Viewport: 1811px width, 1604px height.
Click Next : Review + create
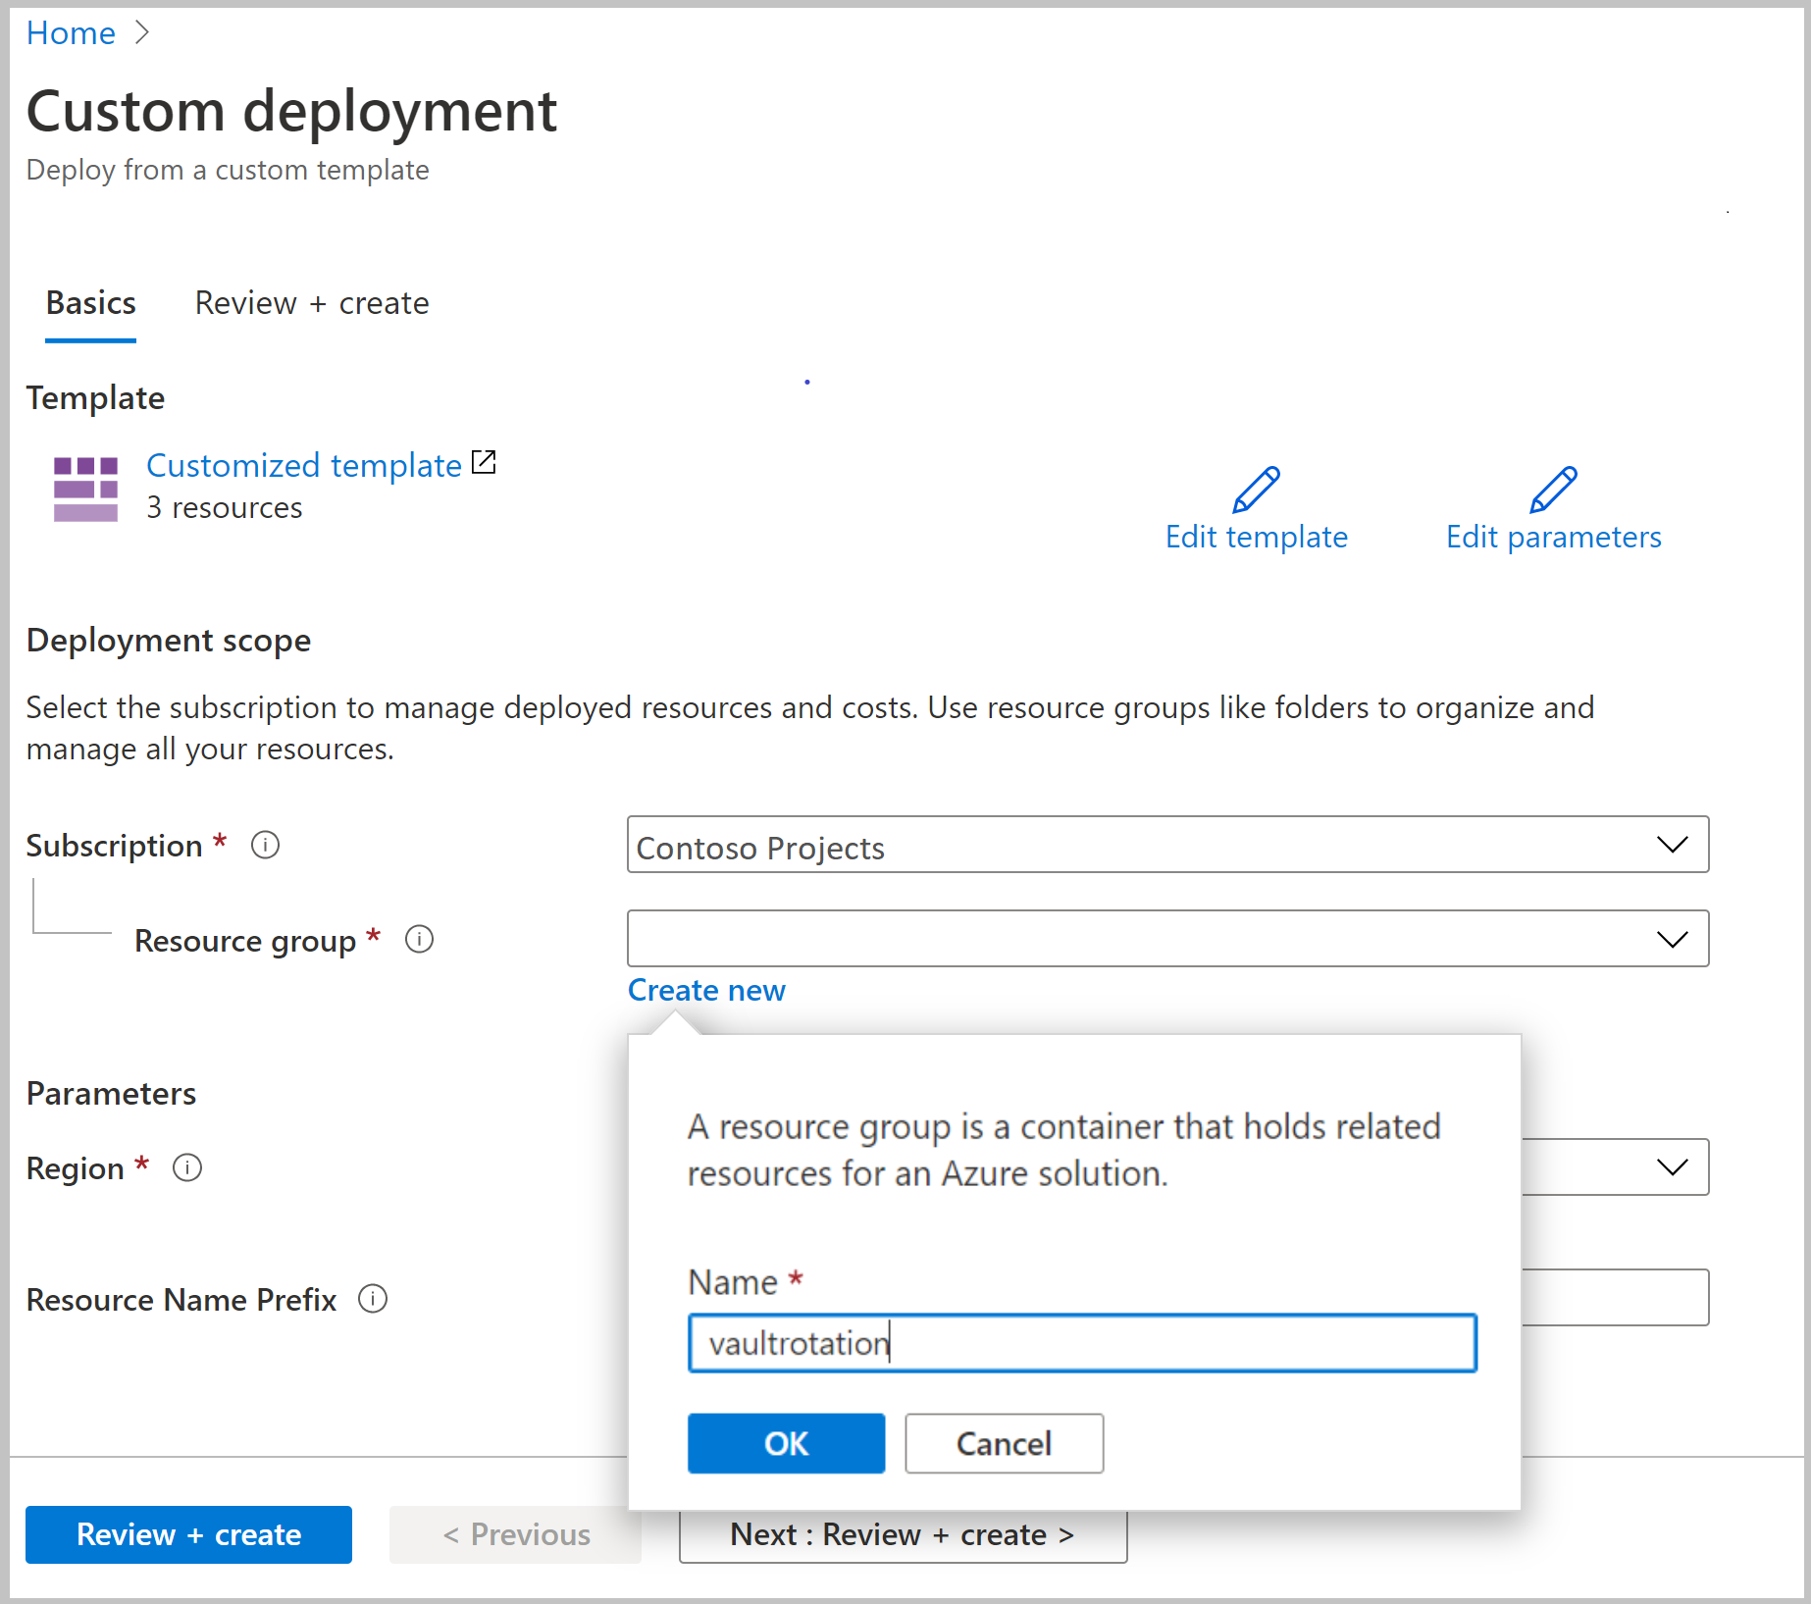pyautogui.click(x=901, y=1533)
